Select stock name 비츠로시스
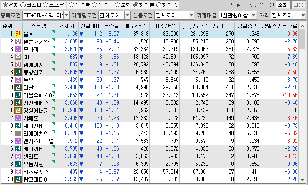Viewport: 308px width, 185px height. 36,172
